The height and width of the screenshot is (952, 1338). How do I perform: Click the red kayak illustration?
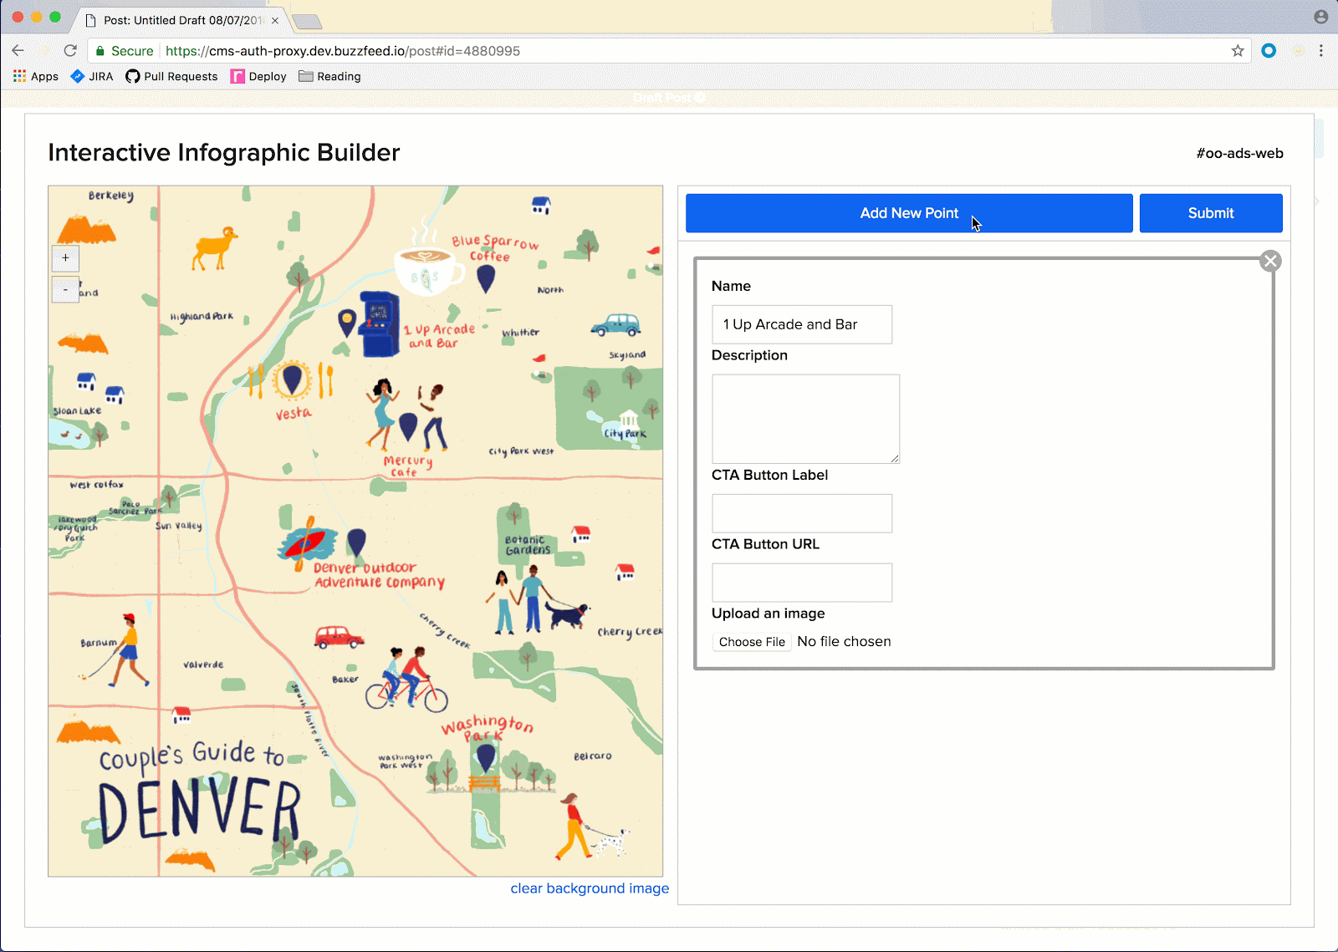307,543
